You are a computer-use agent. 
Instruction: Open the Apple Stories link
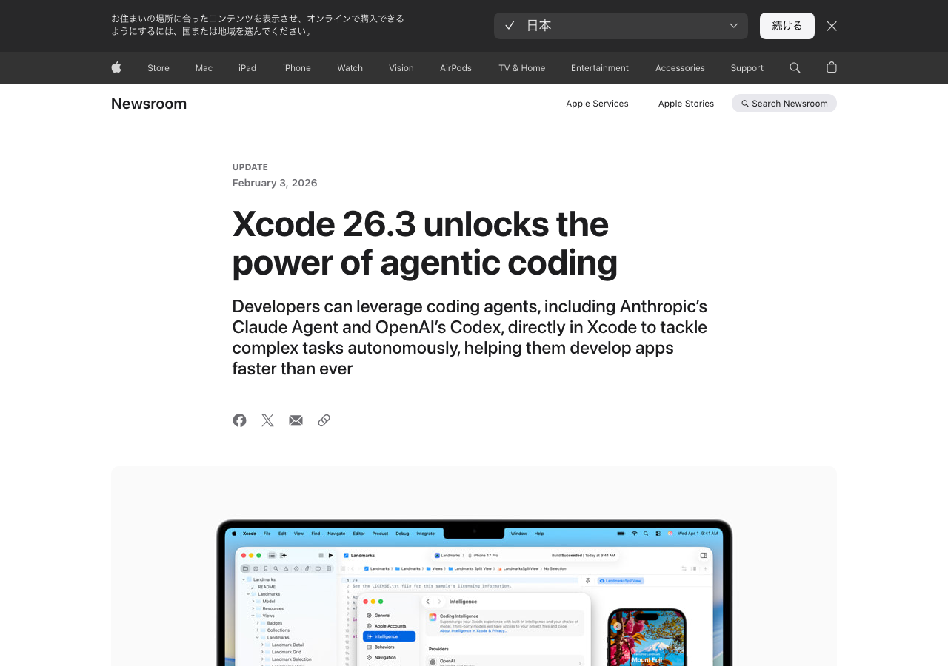[686, 104]
